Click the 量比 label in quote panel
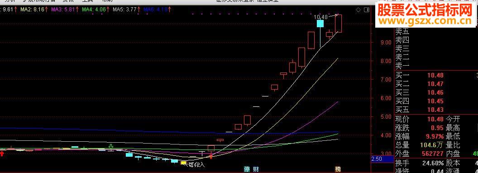 [453, 145]
